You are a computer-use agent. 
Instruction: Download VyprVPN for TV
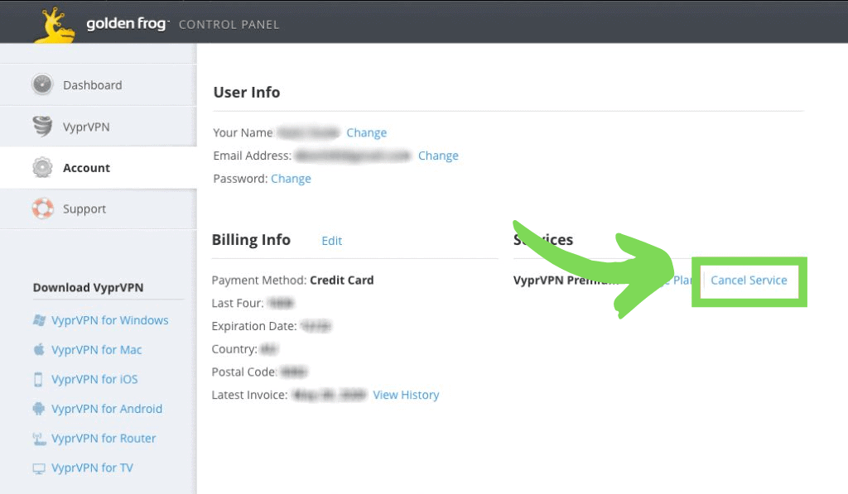(x=92, y=468)
